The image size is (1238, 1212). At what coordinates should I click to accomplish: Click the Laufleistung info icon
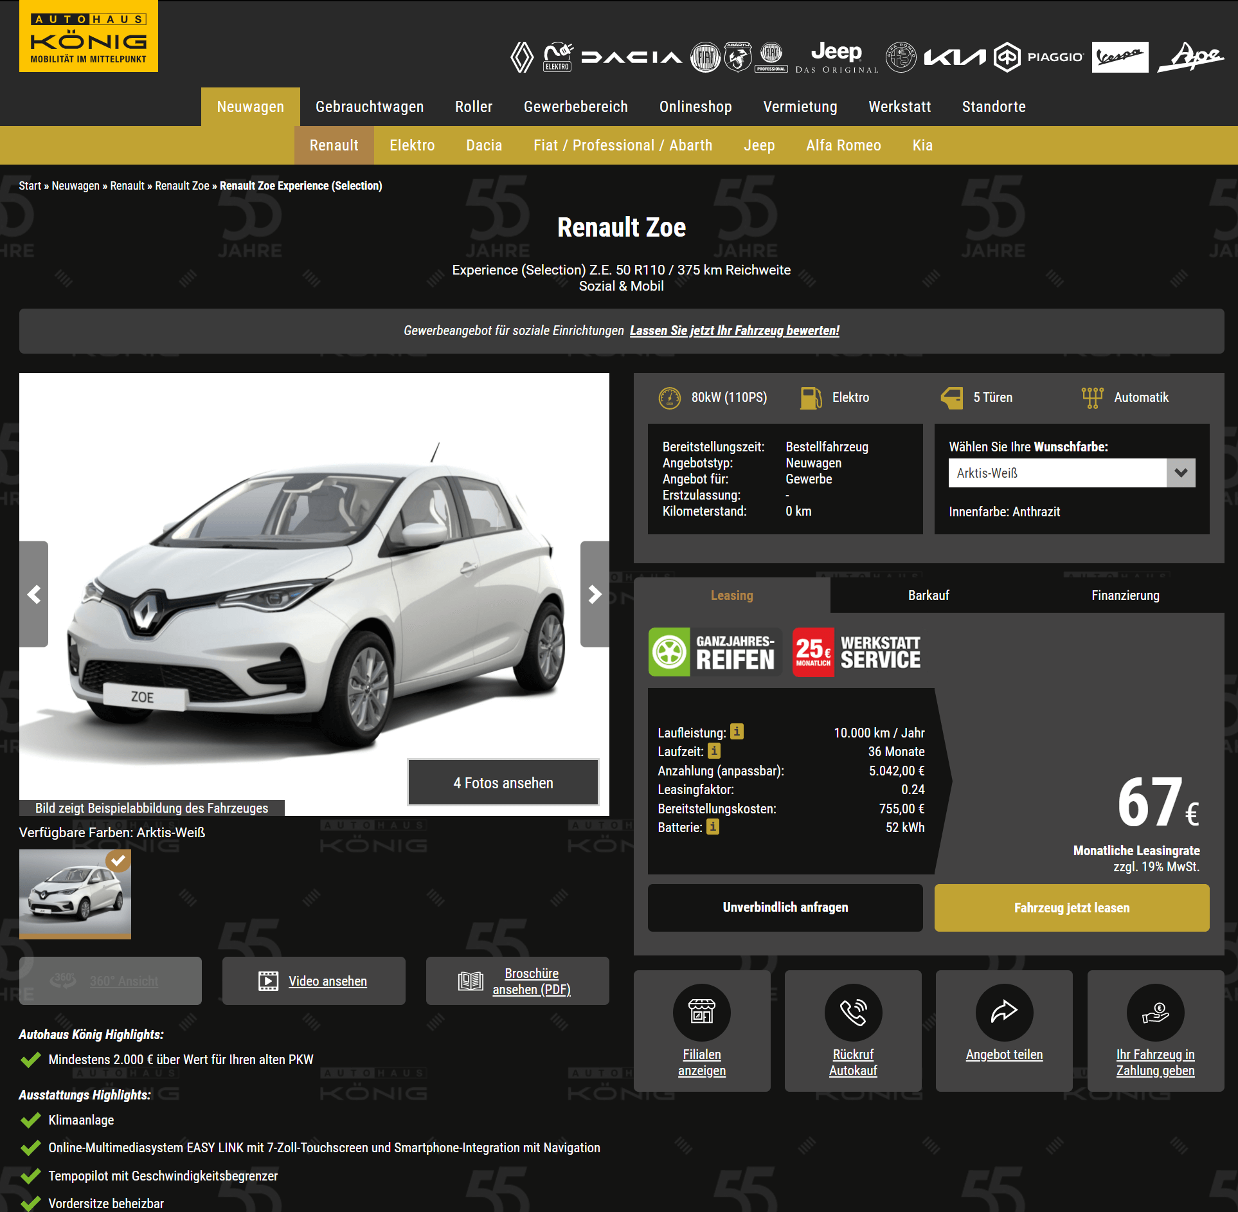[737, 732]
